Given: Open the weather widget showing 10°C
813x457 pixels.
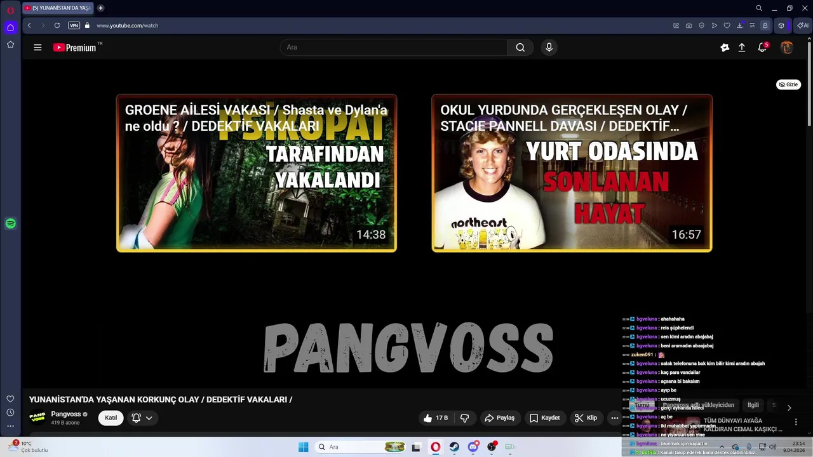Looking at the screenshot, I should [x=29, y=447].
